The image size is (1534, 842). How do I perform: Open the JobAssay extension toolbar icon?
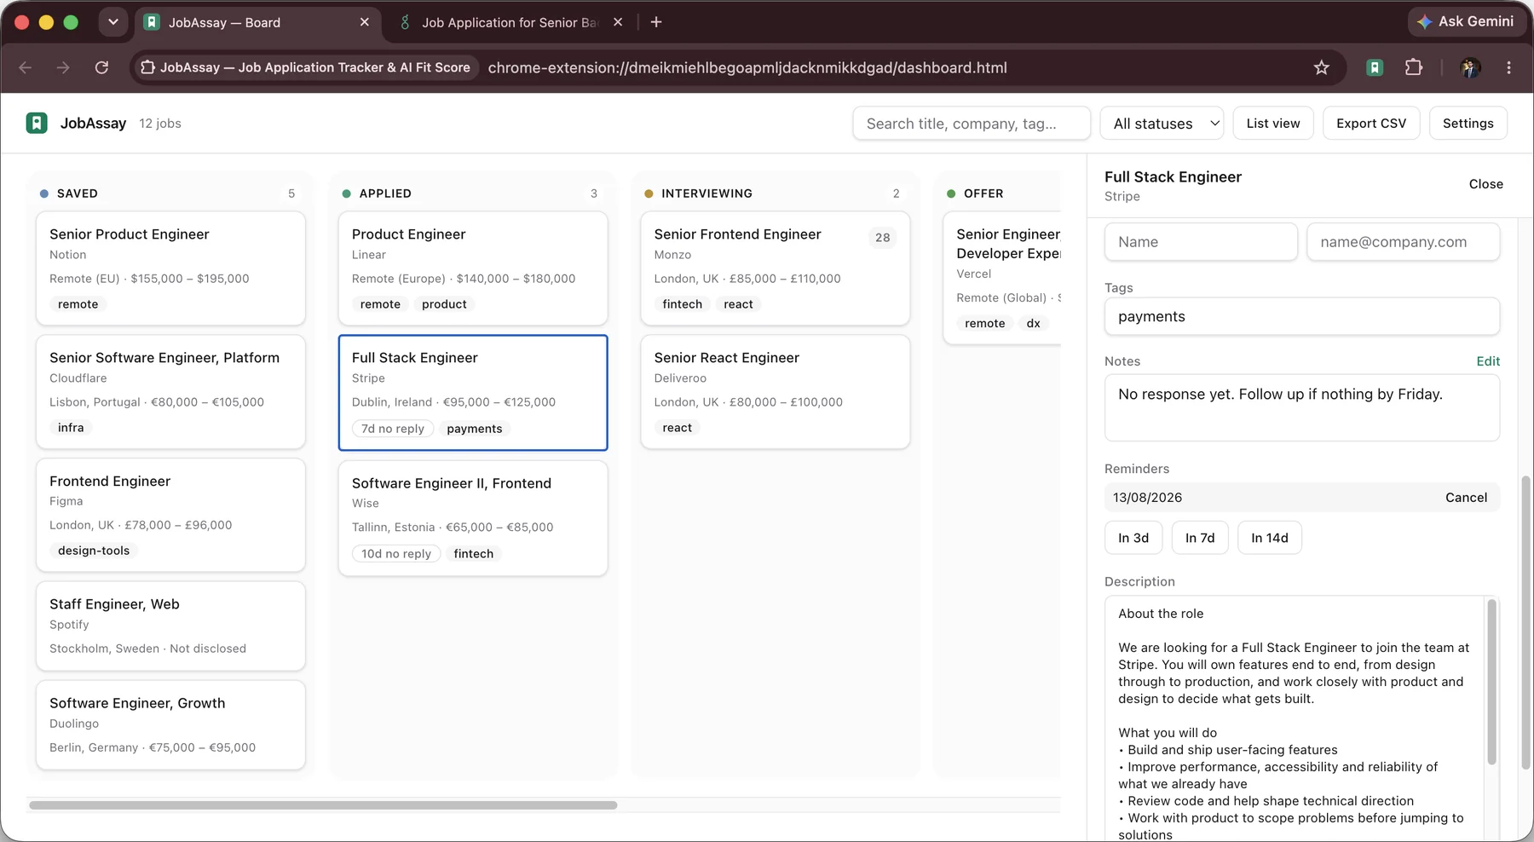1375,67
